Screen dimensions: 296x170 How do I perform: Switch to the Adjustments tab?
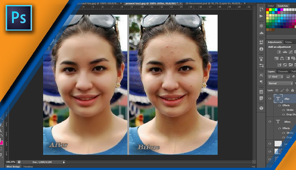[275, 42]
